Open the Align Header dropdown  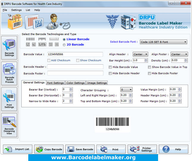click(140, 54)
